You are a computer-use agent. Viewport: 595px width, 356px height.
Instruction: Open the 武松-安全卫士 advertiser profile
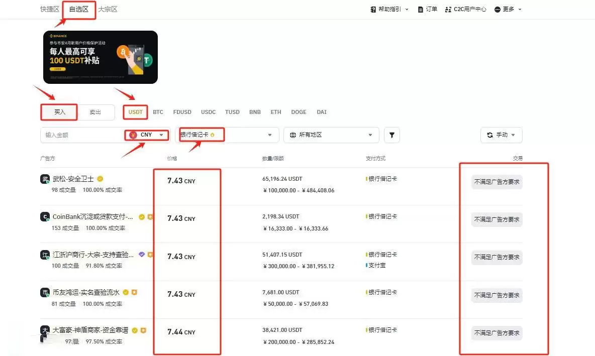point(73,179)
